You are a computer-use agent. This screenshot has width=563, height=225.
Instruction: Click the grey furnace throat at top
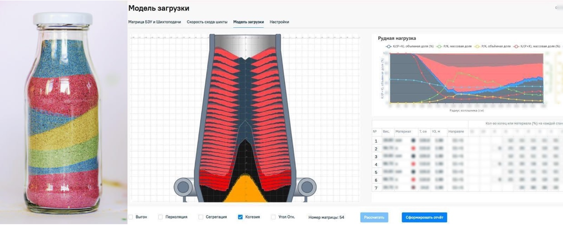point(244,41)
